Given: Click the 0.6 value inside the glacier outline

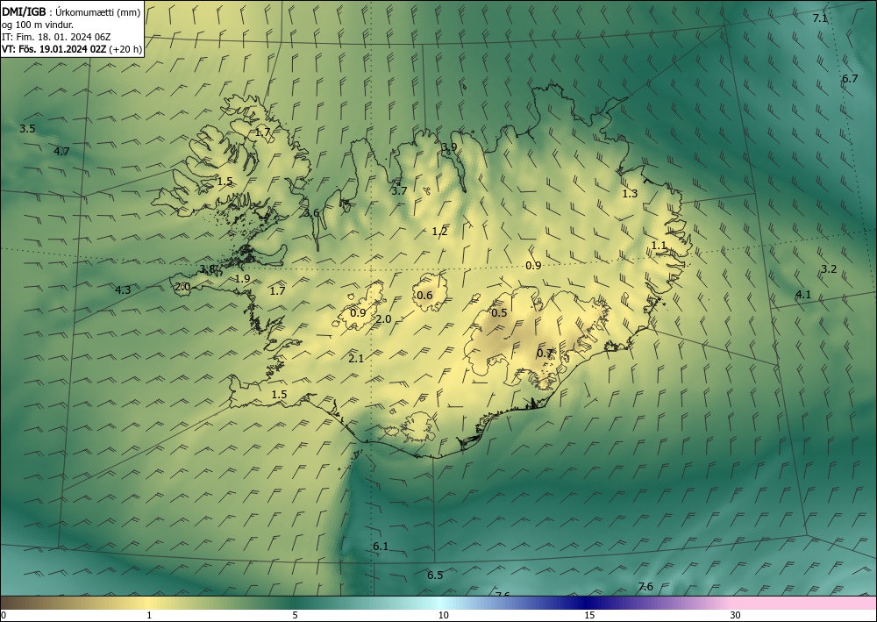Looking at the screenshot, I should 424,296.
